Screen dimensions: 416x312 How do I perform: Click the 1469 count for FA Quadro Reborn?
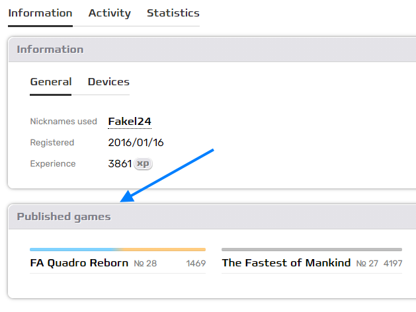pyautogui.click(x=196, y=264)
